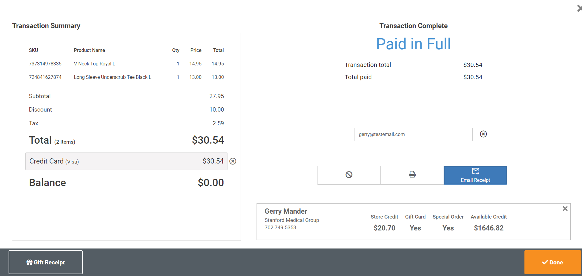This screenshot has height=276, width=582.
Task: Click the print receipt printer icon
Action: pyautogui.click(x=412, y=175)
